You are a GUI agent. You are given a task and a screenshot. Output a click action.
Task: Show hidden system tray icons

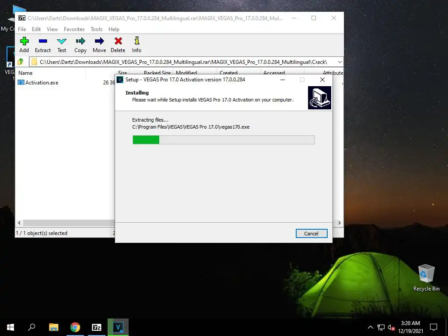[x=370, y=327]
